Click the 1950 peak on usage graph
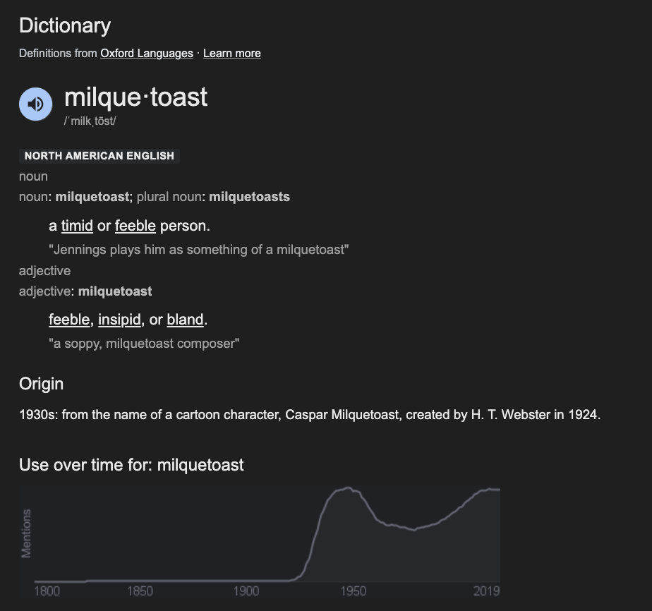This screenshot has width=652, height=611. pyautogui.click(x=349, y=488)
